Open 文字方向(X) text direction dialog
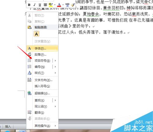Screen dimensions: 153x132 coord(42,80)
